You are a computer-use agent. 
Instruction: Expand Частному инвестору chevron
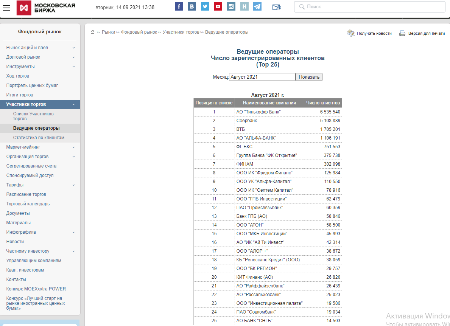(73, 251)
